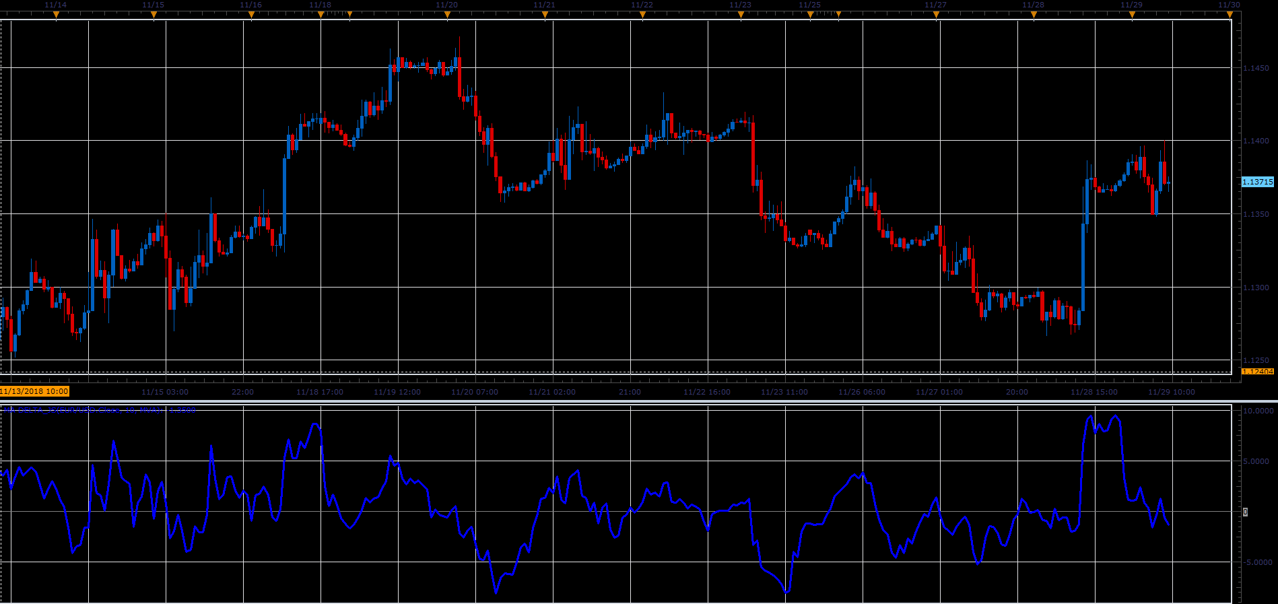Click the orange day marker below 11/16
Viewport: 1278px width, 604px height.
pos(251,15)
